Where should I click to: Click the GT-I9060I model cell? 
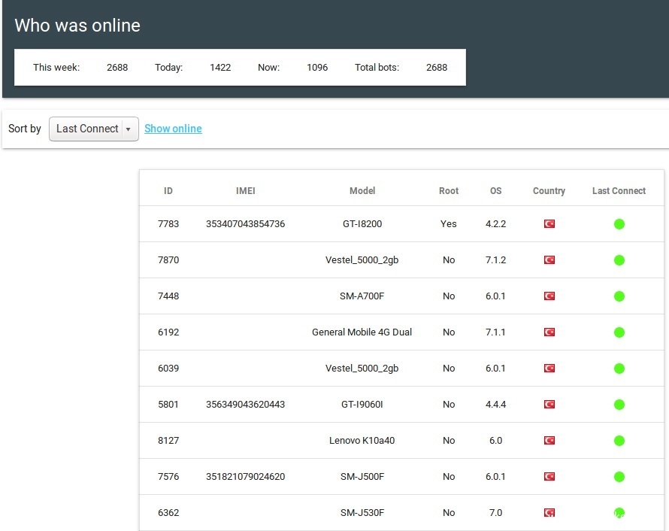tap(362, 404)
